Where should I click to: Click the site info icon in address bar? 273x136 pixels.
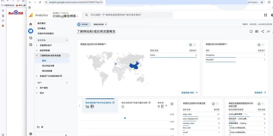tap(46, 2)
